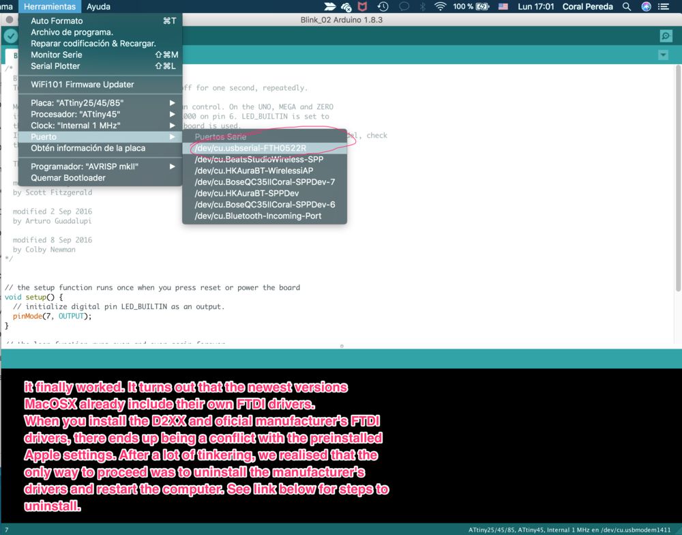Image resolution: width=682 pixels, height=535 pixels.
Task: Choose Auto Formato
Action: 100,21
